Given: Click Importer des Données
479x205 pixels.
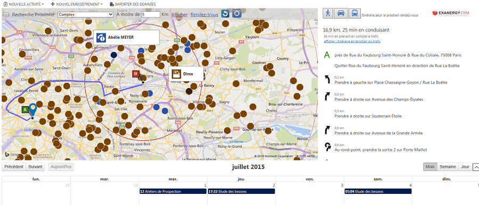Looking at the screenshot, I should (133, 4).
